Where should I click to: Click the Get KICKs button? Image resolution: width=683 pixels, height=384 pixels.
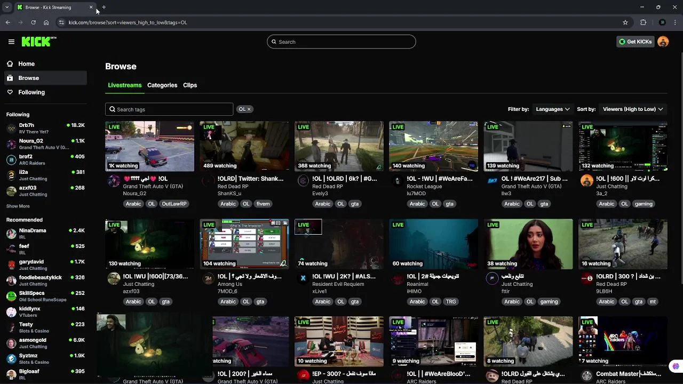[635, 42]
